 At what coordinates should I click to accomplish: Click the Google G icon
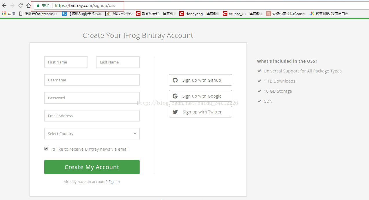(x=175, y=96)
